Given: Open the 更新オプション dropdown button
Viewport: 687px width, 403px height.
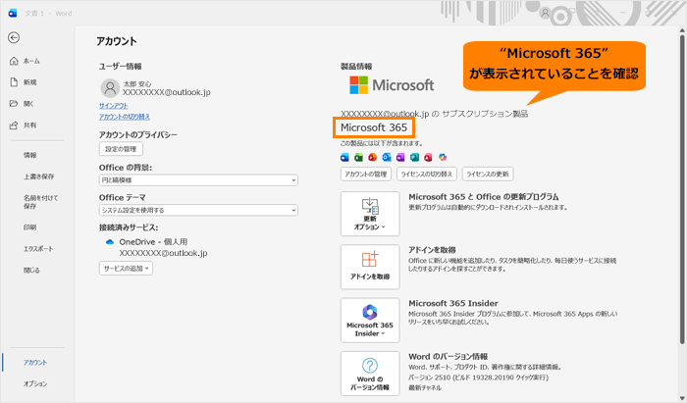Looking at the screenshot, I should pyautogui.click(x=370, y=214).
